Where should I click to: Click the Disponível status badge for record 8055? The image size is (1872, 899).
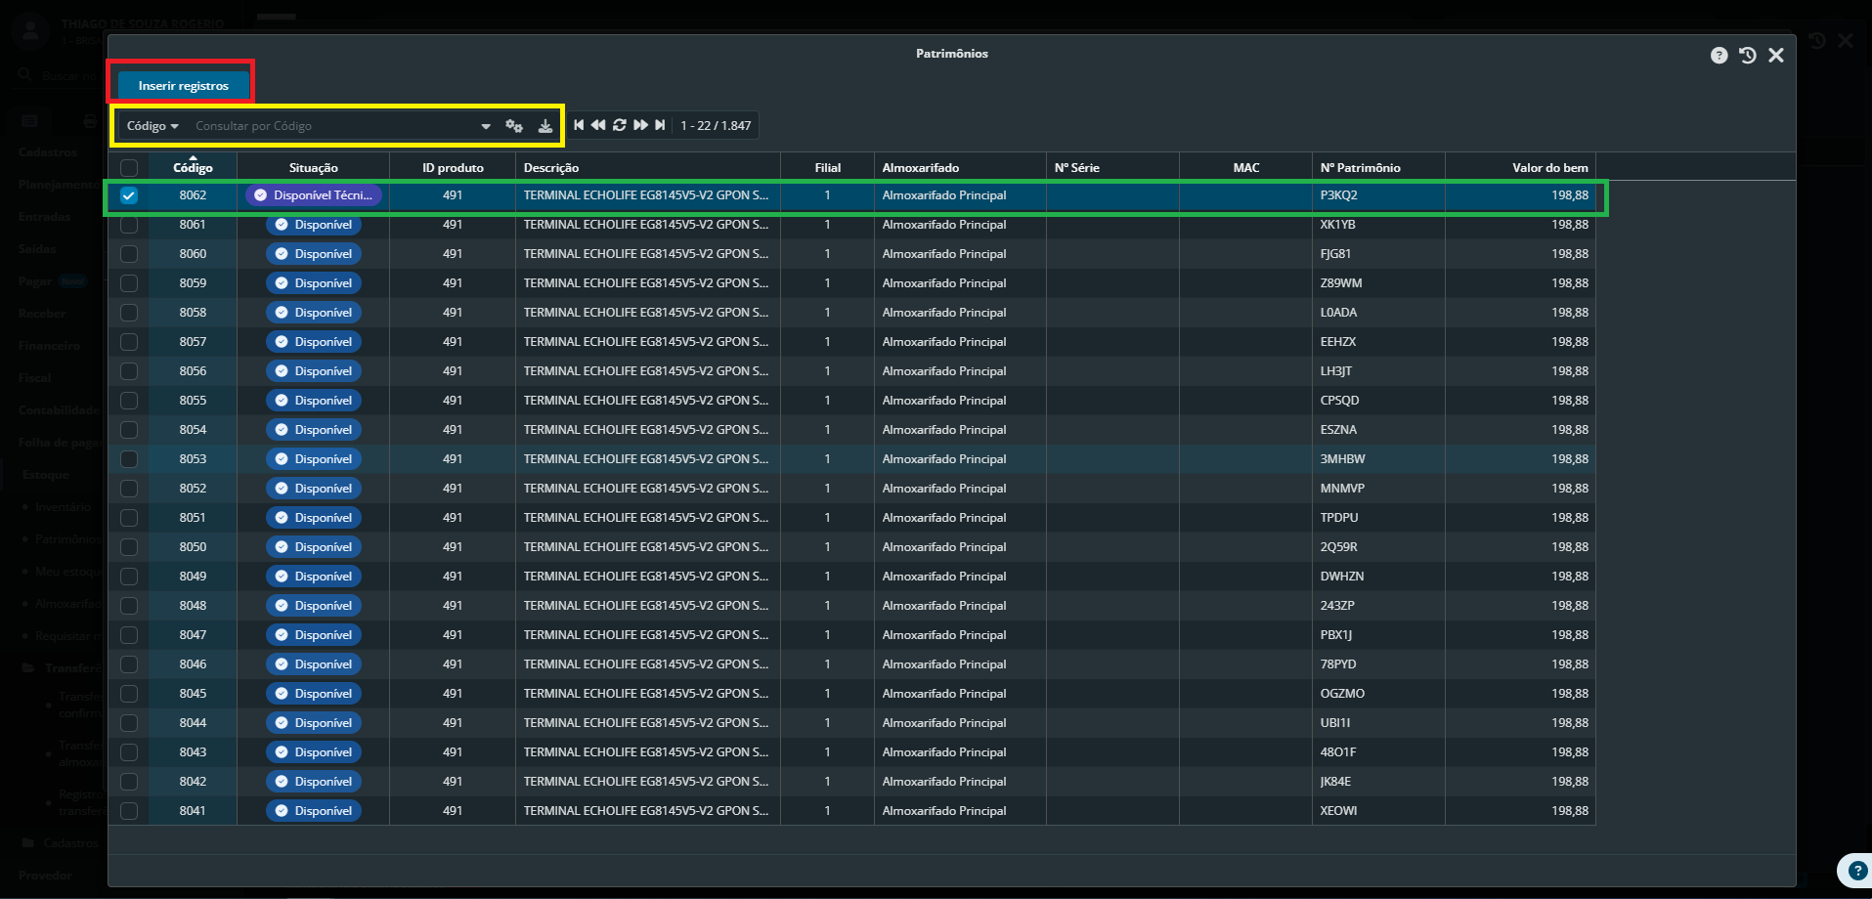coord(314,401)
